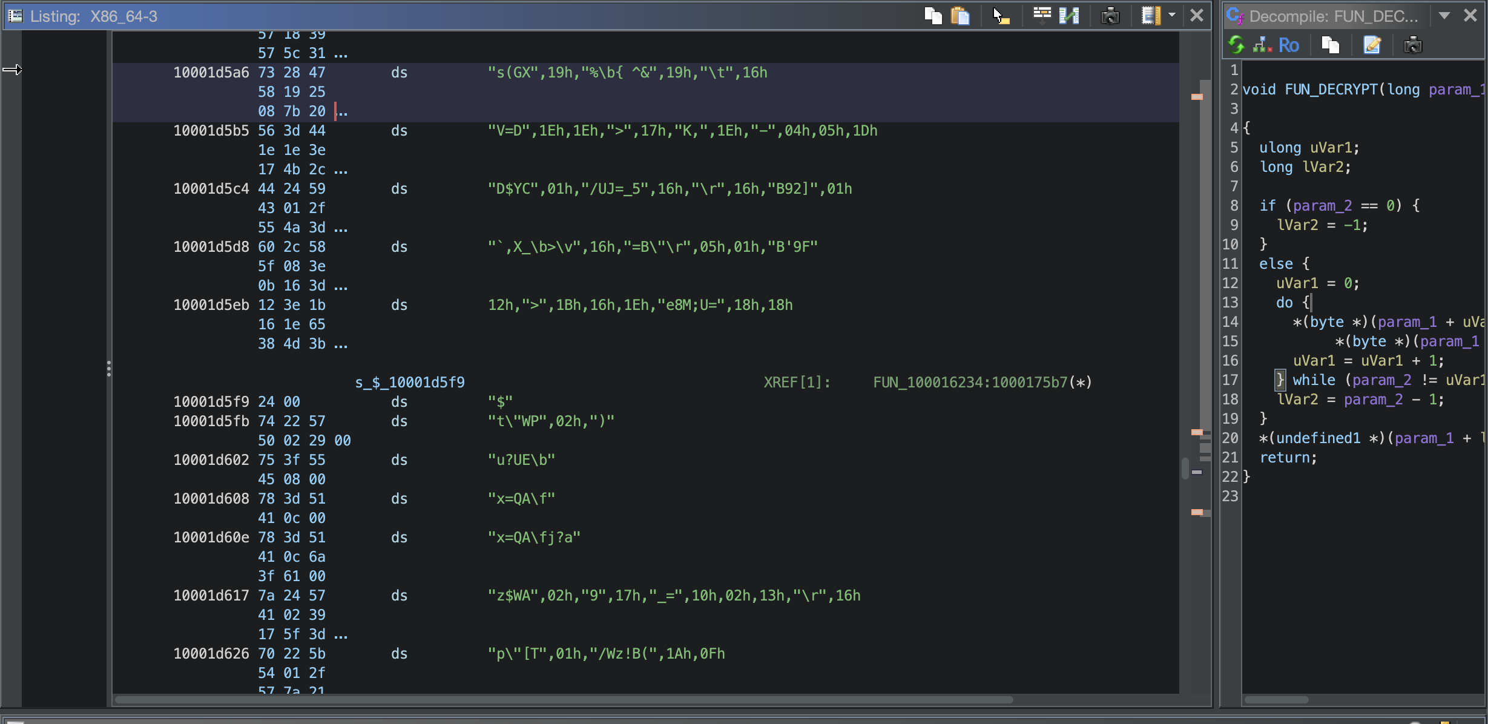Open the Decompile panel dropdown menu arrow

(x=1444, y=16)
